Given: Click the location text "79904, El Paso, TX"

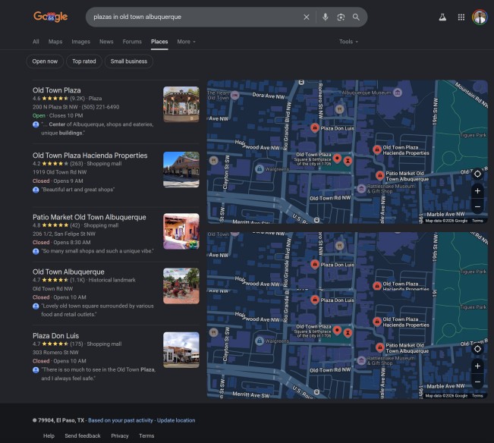Looking at the screenshot, I should (x=61, y=420).
